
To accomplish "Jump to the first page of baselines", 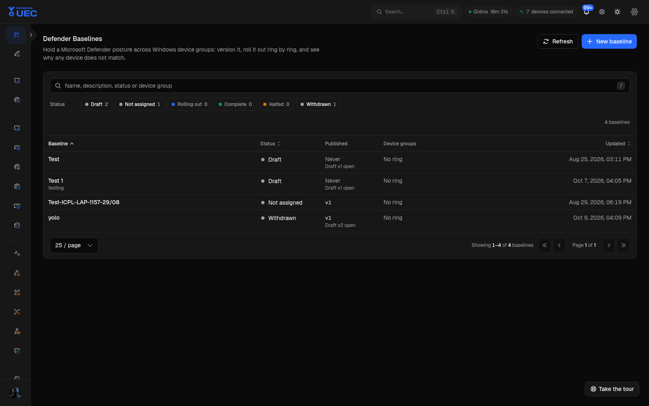I will click(545, 245).
